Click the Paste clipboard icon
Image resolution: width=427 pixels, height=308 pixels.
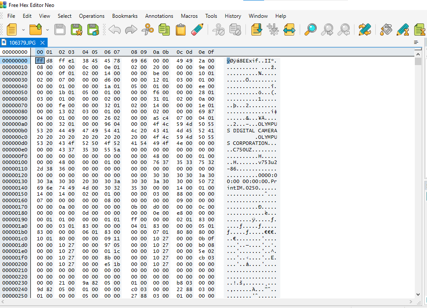tap(181, 29)
